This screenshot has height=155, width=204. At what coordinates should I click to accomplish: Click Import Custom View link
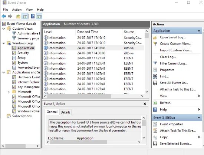click(176, 50)
